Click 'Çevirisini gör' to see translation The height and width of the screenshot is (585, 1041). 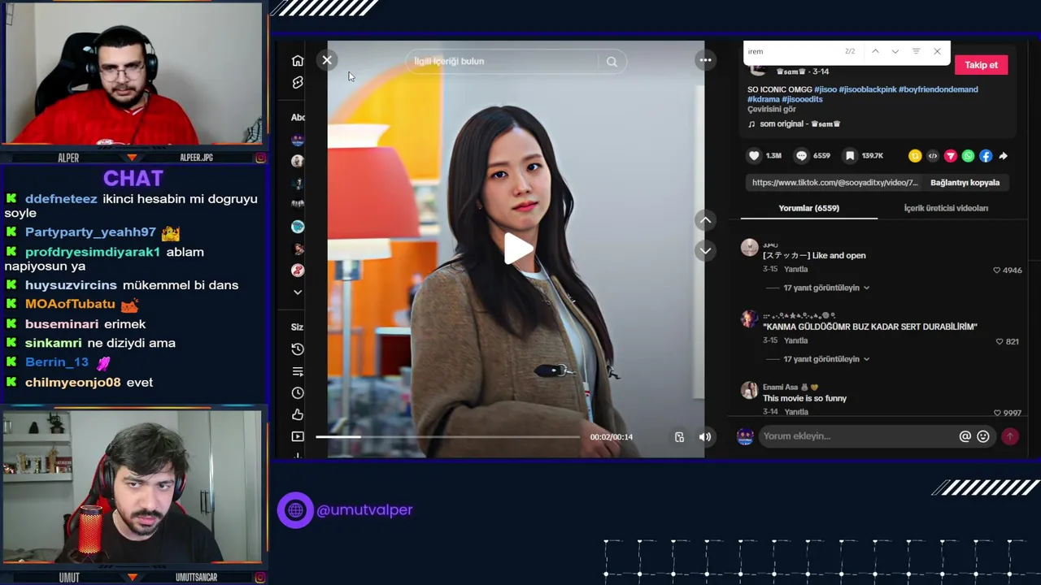pos(772,109)
